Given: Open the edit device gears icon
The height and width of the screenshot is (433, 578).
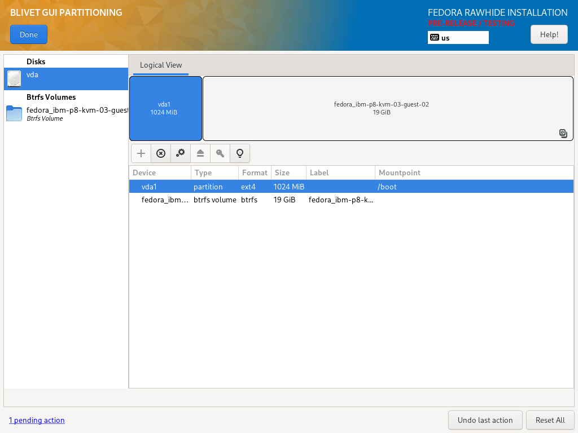Looking at the screenshot, I should click(x=181, y=153).
